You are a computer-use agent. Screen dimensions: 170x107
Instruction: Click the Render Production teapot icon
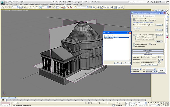click(x=122, y=7)
